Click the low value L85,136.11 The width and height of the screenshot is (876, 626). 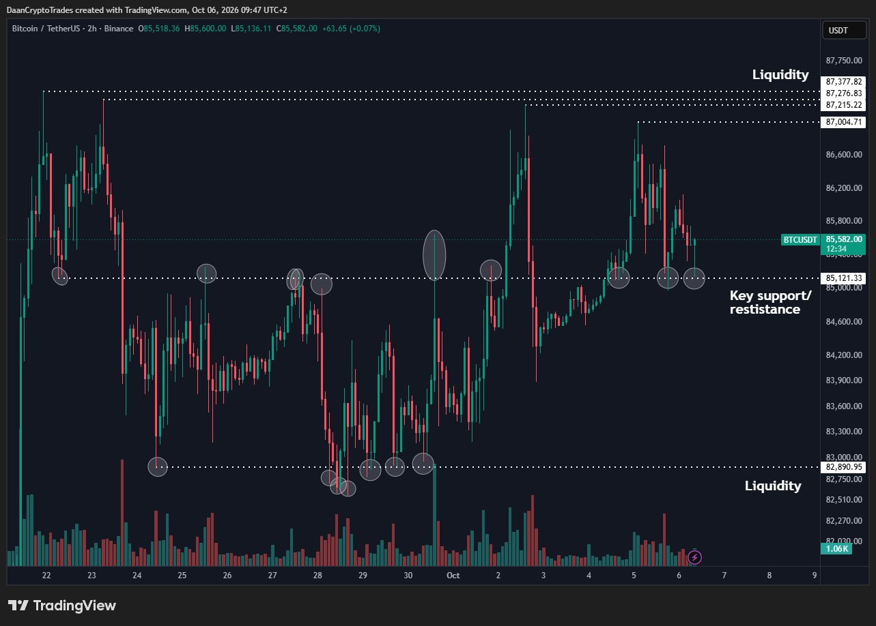coord(251,29)
